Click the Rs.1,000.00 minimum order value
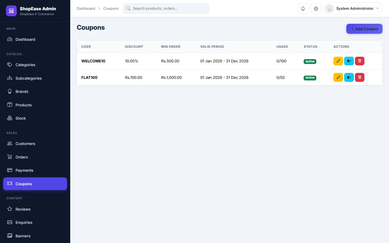 171,77
